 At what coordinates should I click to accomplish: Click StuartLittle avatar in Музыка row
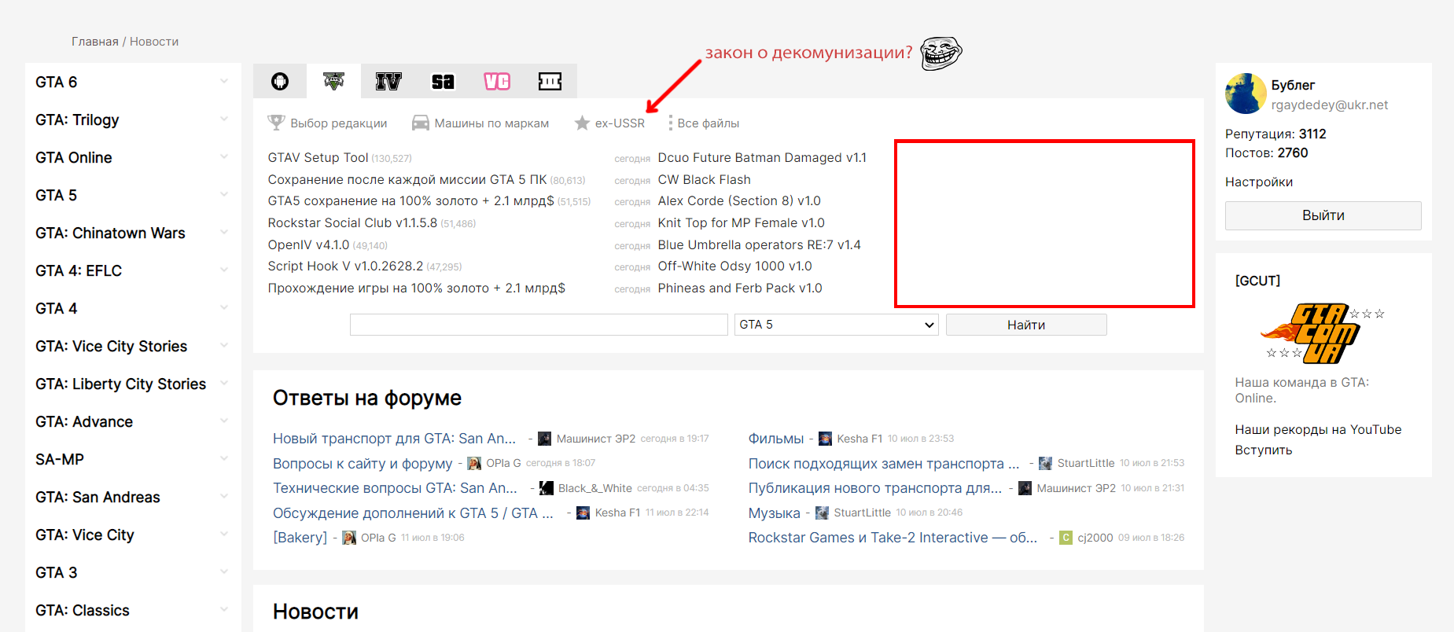point(822,513)
